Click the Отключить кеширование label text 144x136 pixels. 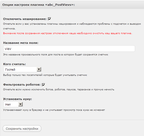pos(25,19)
